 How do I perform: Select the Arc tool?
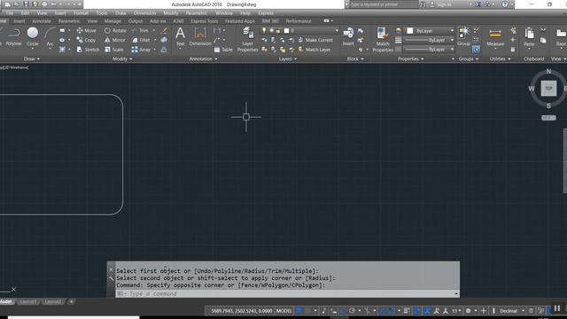[50, 36]
